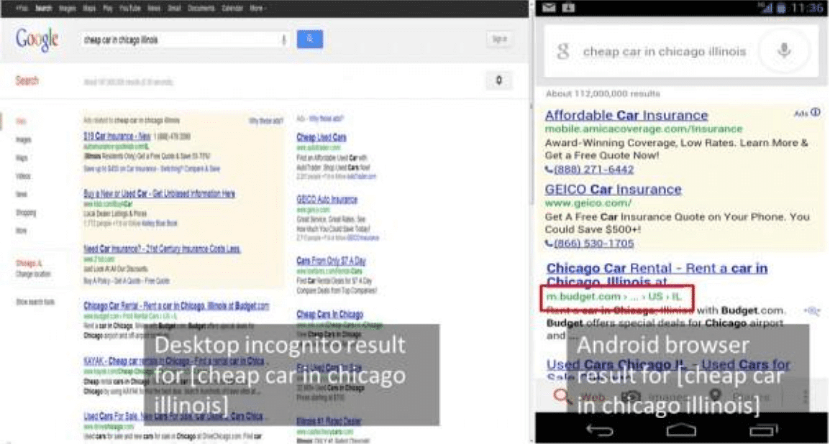The width and height of the screenshot is (830, 444).
Task: Open 'Buy a New or Used Car' ad
Action: (160, 193)
